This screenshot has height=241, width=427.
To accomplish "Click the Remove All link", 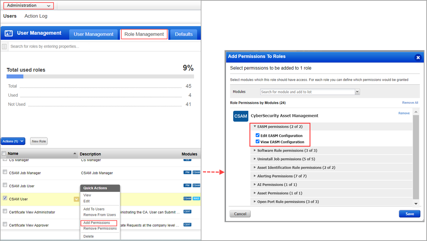I will (410, 102).
